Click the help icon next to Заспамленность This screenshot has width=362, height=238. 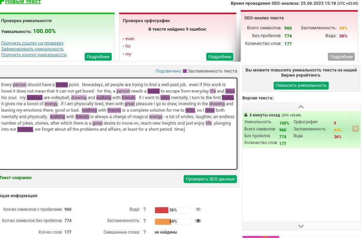click(145, 221)
